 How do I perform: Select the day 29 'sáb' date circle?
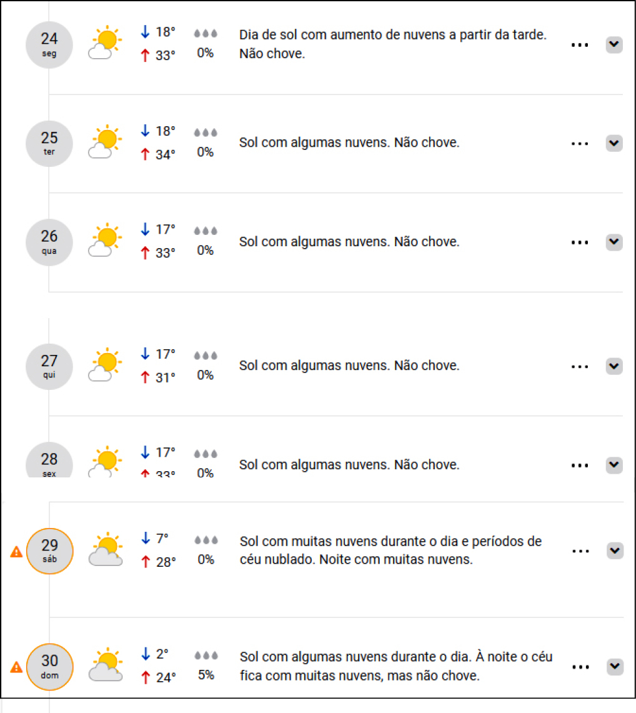point(49,551)
